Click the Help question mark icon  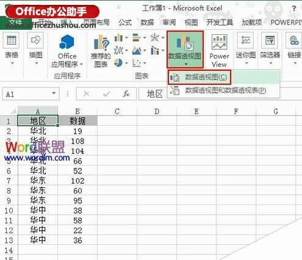coord(294,9)
